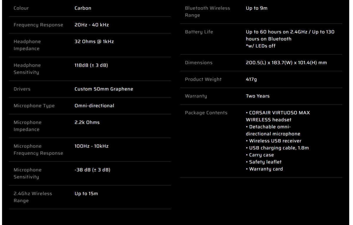The width and height of the screenshot is (353, 225).
Task: Click the Package Contents label
Action: pyautogui.click(x=206, y=113)
